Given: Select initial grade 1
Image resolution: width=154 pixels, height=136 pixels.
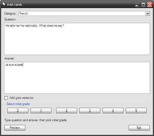Looking at the screenshot, I should click(41, 110).
